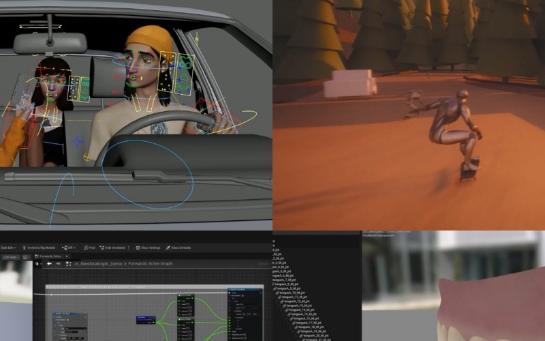Click the gear icon in Class Settings

[x=138, y=248]
